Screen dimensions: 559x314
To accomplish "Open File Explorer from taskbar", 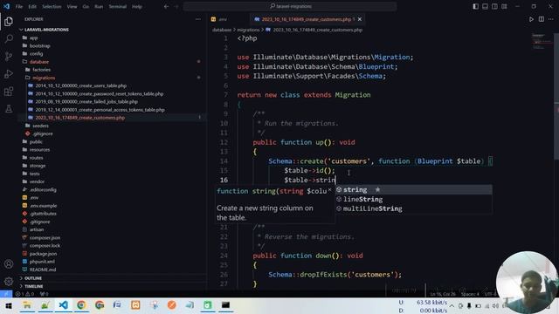I will pos(27,305).
